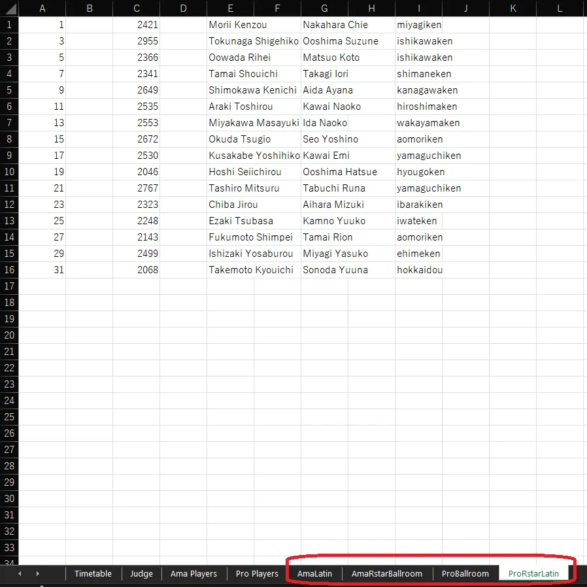This screenshot has height=587, width=587.
Task: Click the column I header
Action: click(418, 8)
